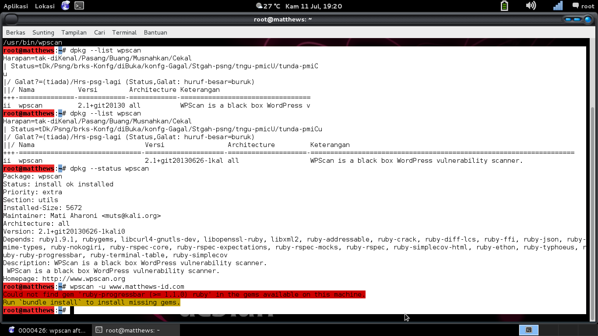Open the Sunting menu
598x336 pixels.
tap(43, 32)
